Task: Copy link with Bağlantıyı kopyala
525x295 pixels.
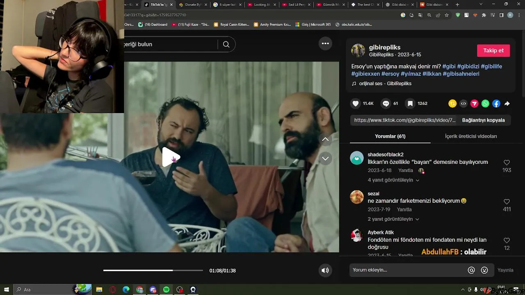Action: [484, 120]
